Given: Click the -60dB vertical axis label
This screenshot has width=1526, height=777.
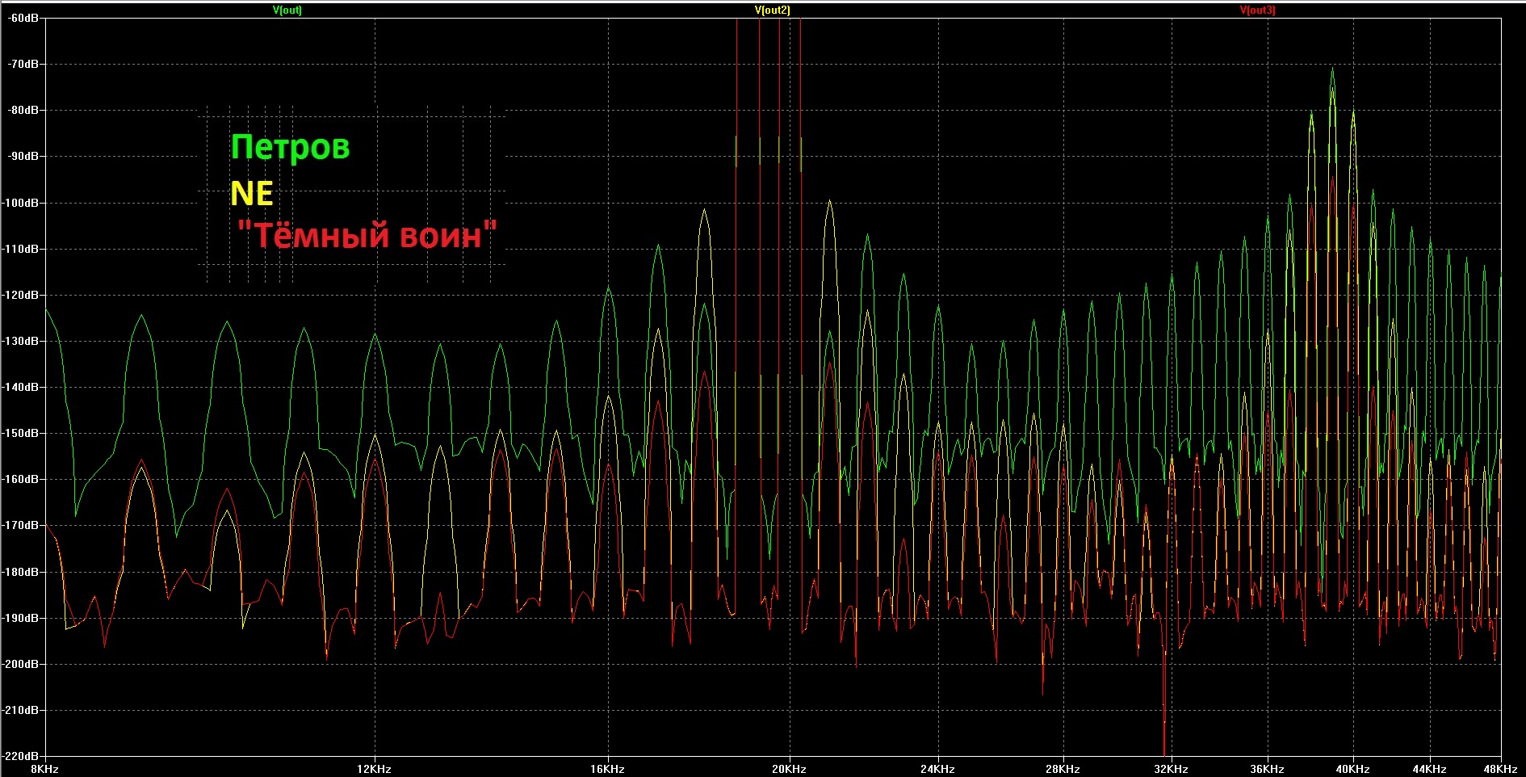Looking at the screenshot, I should click(23, 19).
